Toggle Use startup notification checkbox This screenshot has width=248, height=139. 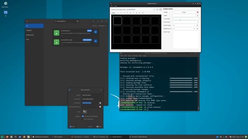click(83, 116)
